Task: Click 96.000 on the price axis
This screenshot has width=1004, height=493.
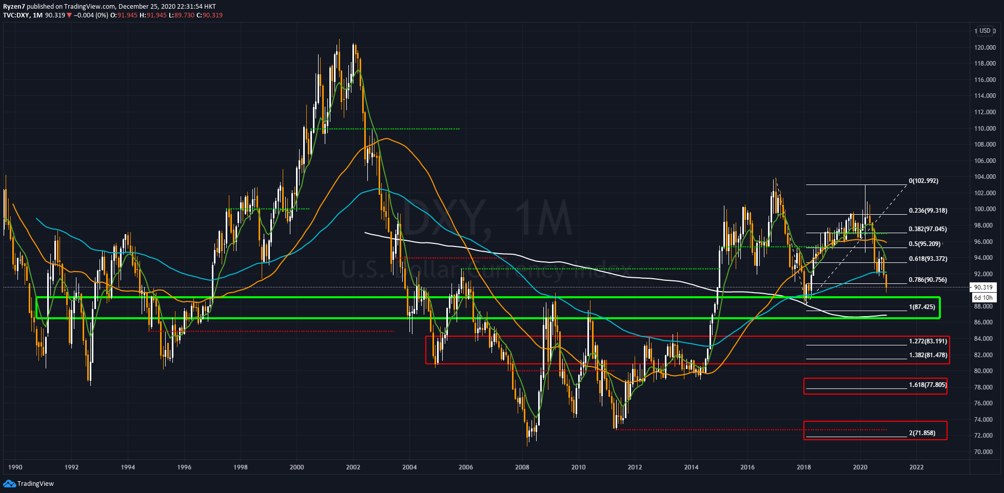Action: pos(985,242)
